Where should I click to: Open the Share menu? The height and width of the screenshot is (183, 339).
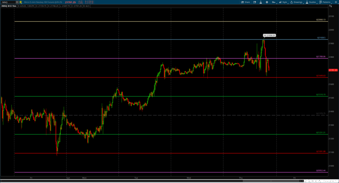click(245, 2)
